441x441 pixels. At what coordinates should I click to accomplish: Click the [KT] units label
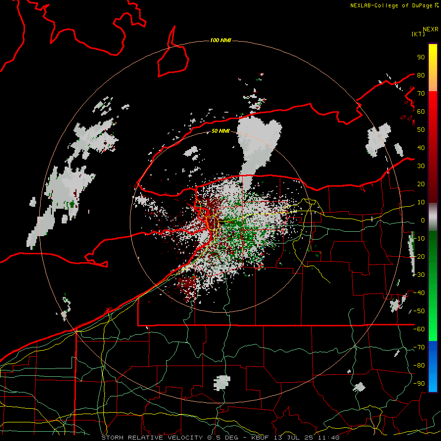coord(418,34)
